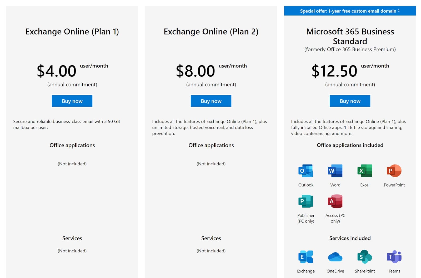421x278 pixels.
Task: Click Business Standard annual commitment text
Action: [x=350, y=85]
